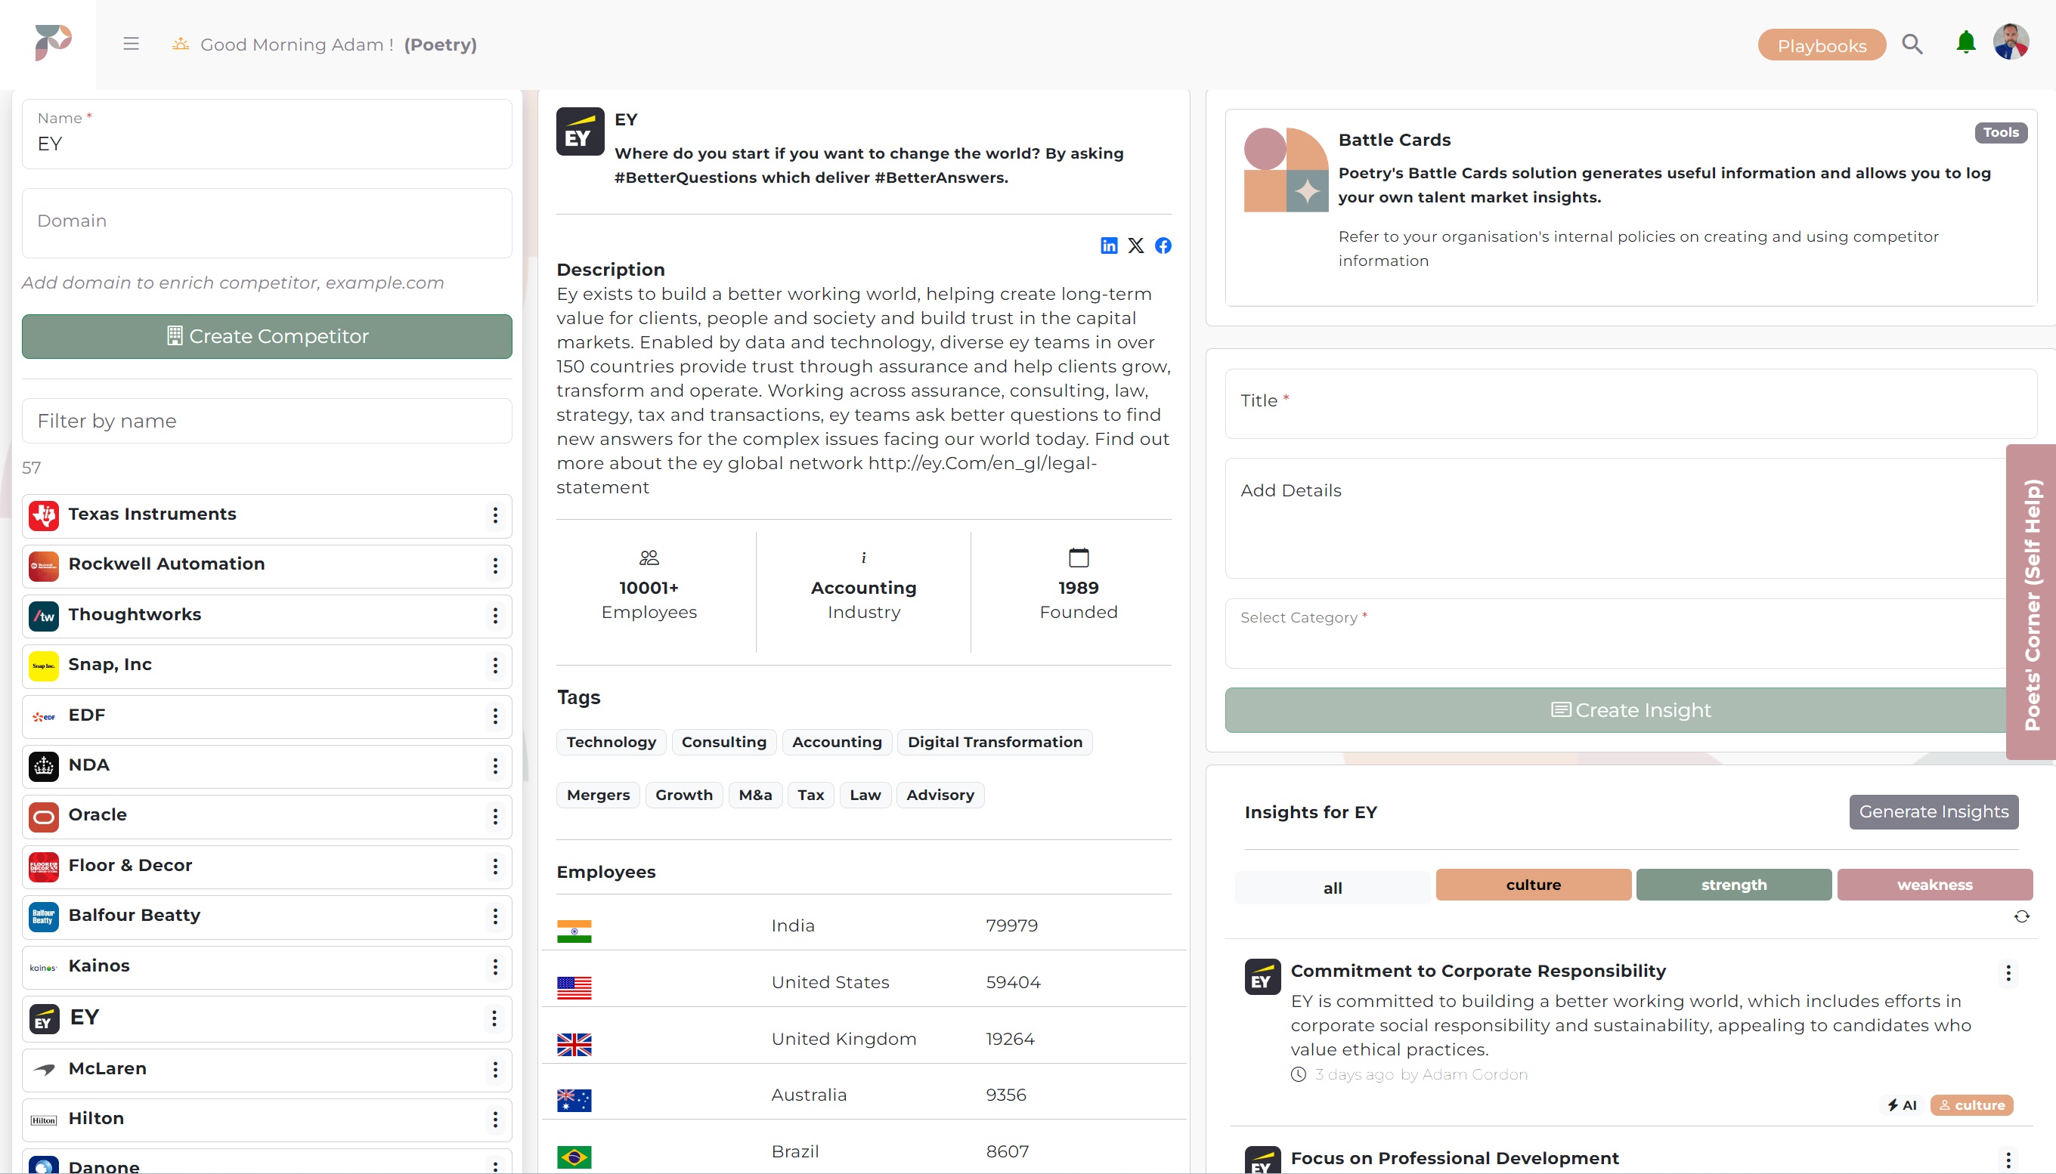
Task: Click the Digital Transformation tag
Action: click(995, 743)
